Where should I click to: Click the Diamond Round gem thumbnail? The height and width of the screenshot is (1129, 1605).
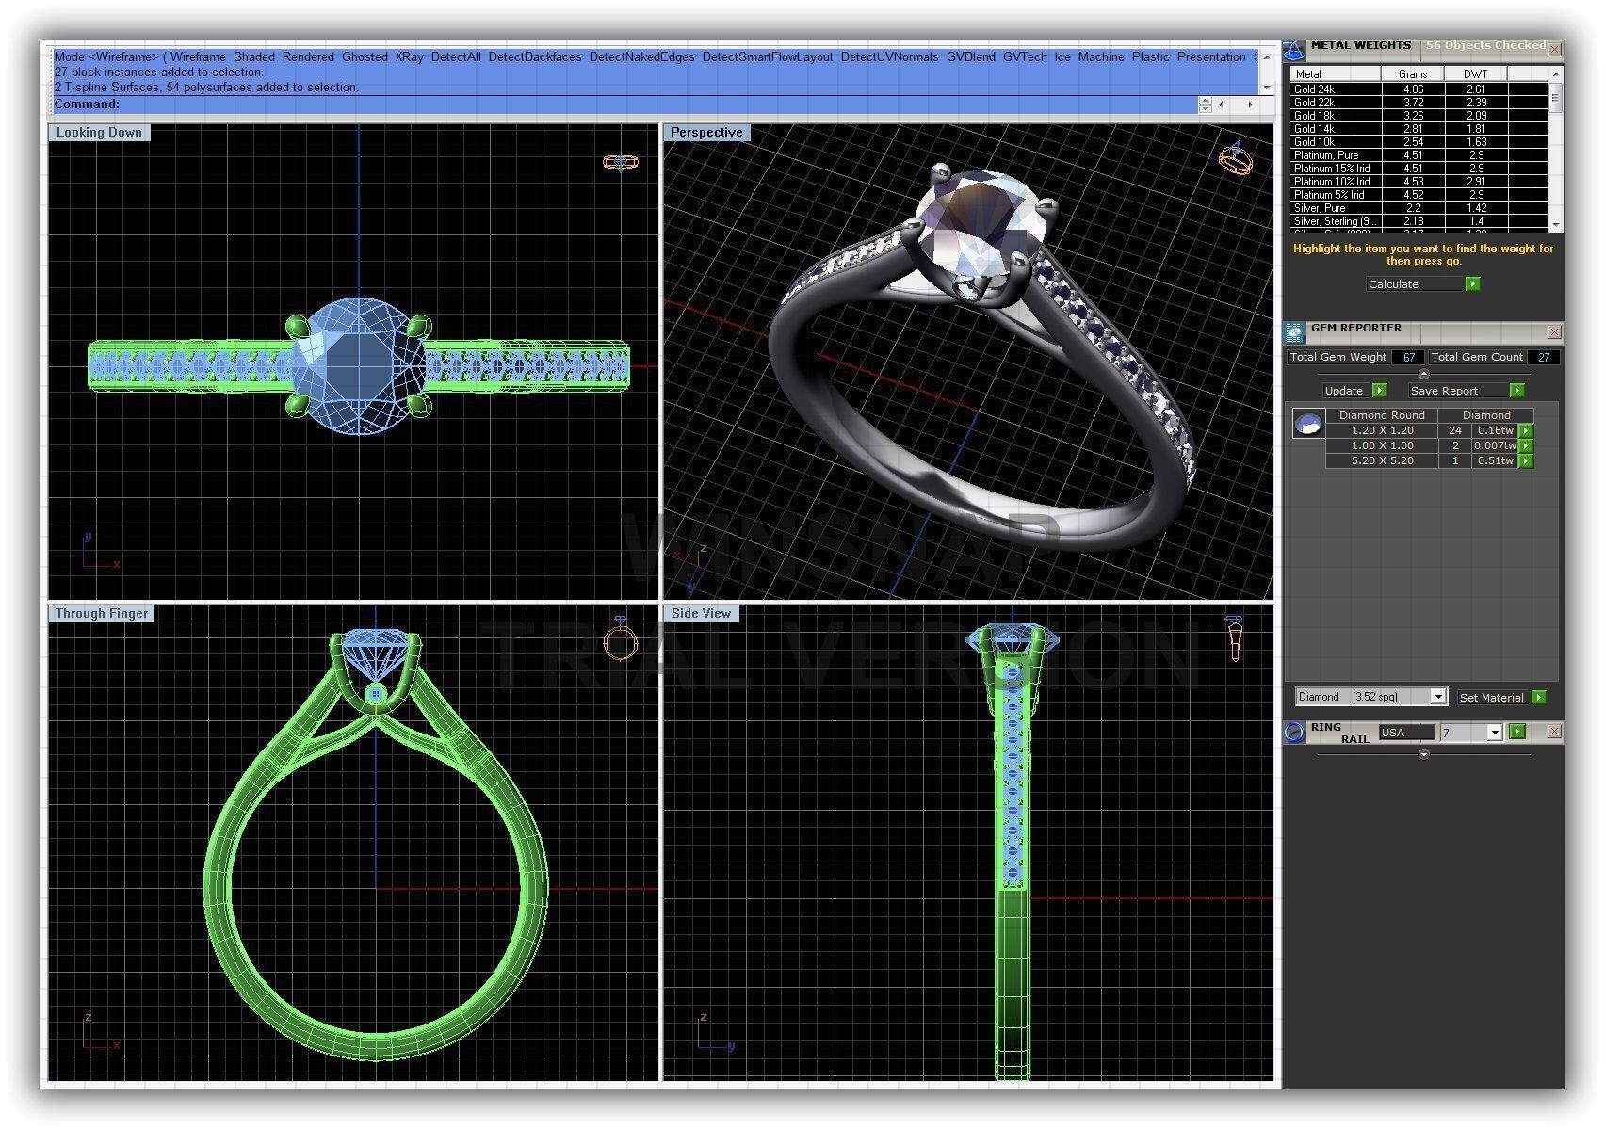click(x=1308, y=424)
